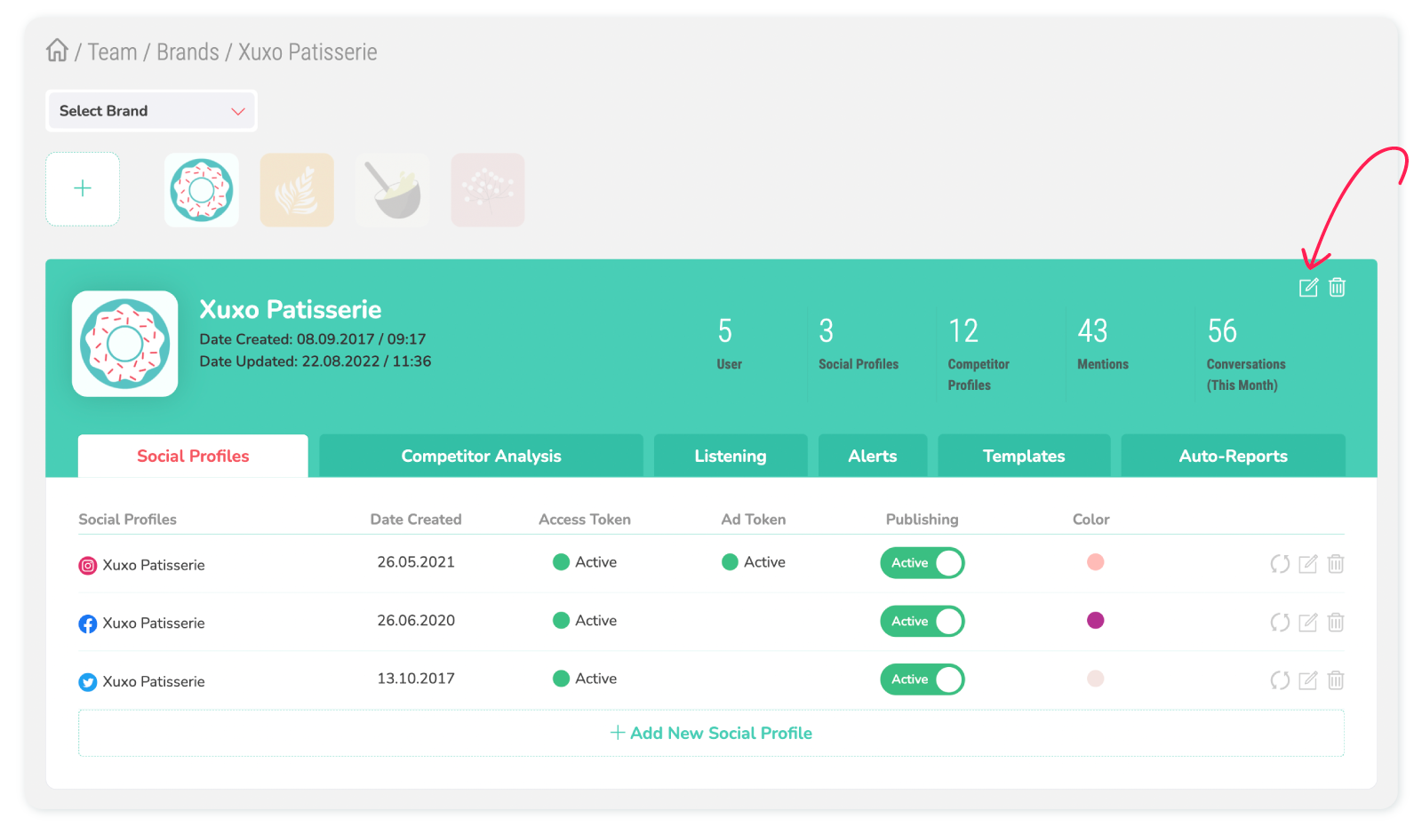Image resolution: width=1422 pixels, height=826 pixels.
Task: Refresh the Facebook profile token
Action: (1280, 623)
